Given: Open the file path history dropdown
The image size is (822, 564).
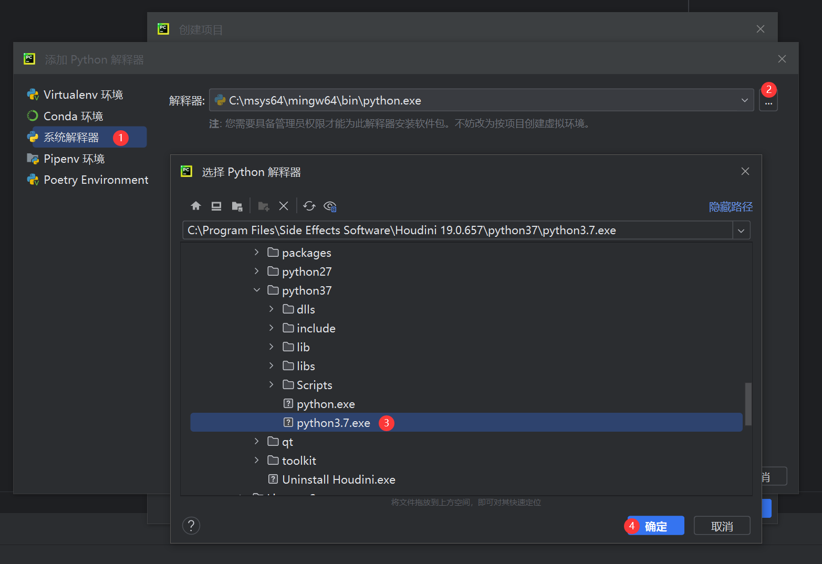Looking at the screenshot, I should 741,231.
